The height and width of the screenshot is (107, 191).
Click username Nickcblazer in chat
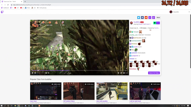point(133,69)
